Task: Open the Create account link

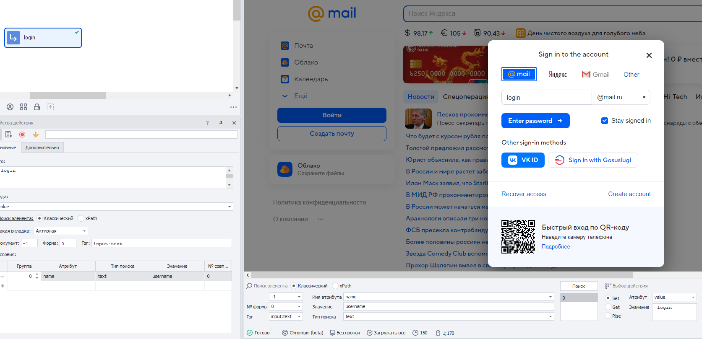Action: 629,194
